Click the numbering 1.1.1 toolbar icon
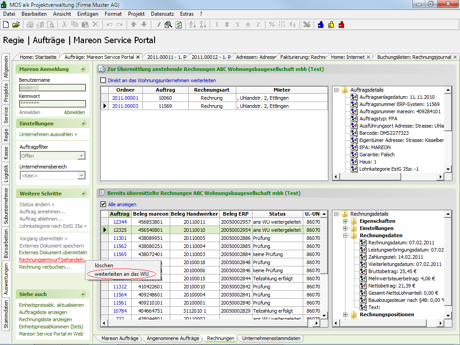 (282, 25)
